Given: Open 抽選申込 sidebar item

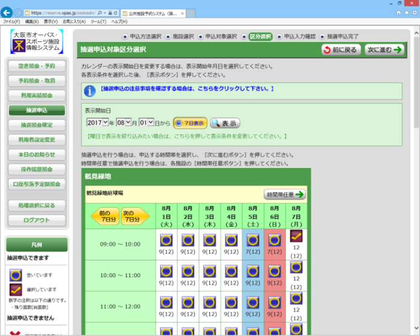Looking at the screenshot, I should point(37,110).
